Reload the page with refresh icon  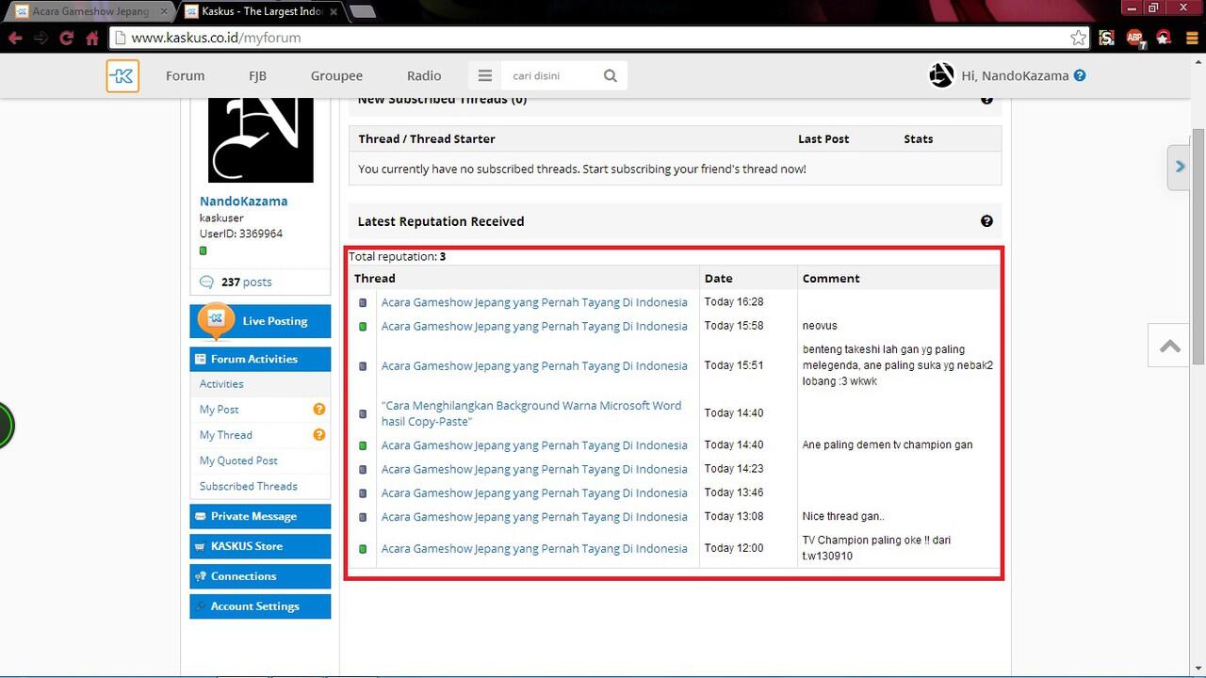[x=66, y=39]
